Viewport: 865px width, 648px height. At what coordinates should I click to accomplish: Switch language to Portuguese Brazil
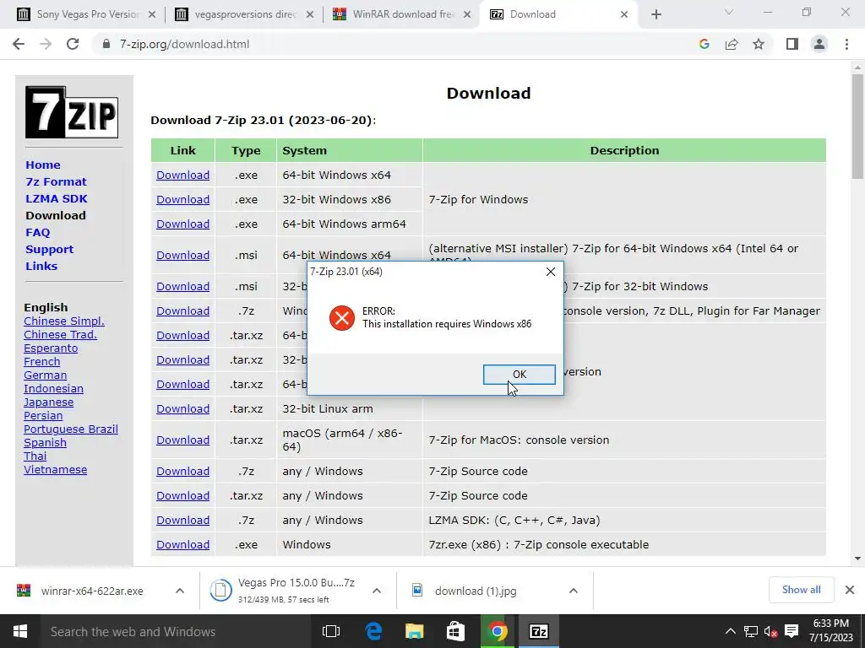point(71,429)
